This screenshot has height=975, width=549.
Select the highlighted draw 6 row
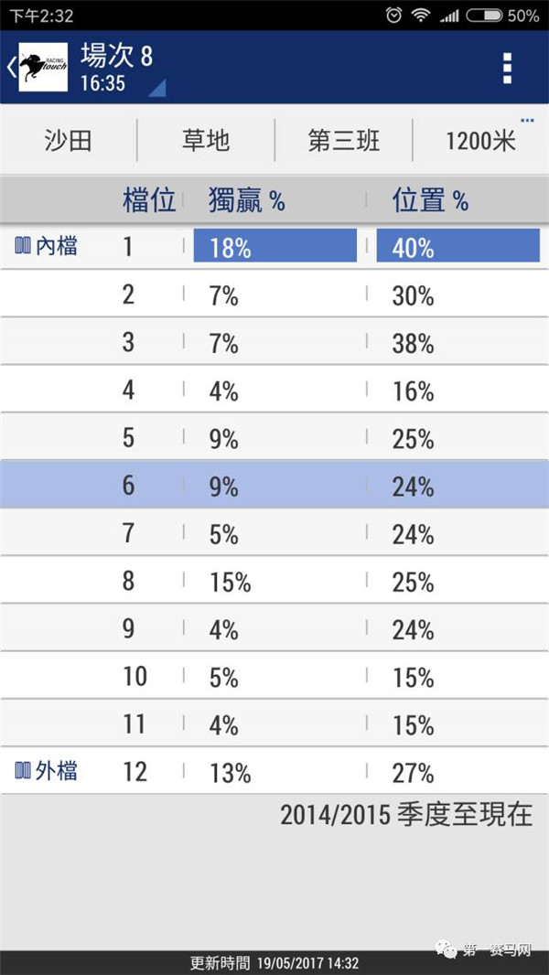[274, 485]
